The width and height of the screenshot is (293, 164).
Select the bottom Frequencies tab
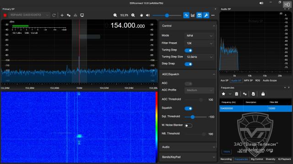click(x=241, y=159)
